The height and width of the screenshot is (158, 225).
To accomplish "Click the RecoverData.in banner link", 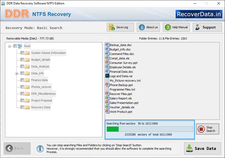I will point(199,14).
